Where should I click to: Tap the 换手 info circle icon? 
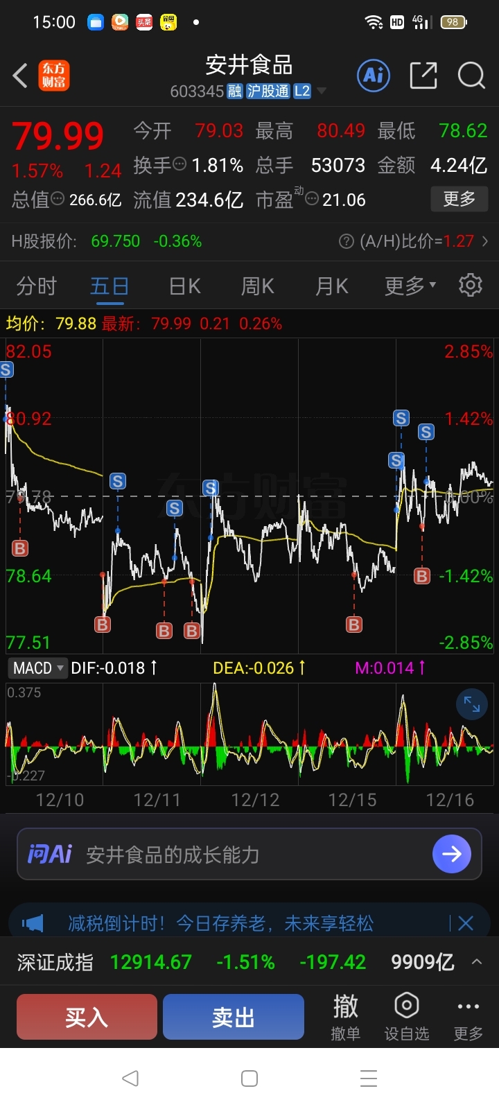click(180, 164)
